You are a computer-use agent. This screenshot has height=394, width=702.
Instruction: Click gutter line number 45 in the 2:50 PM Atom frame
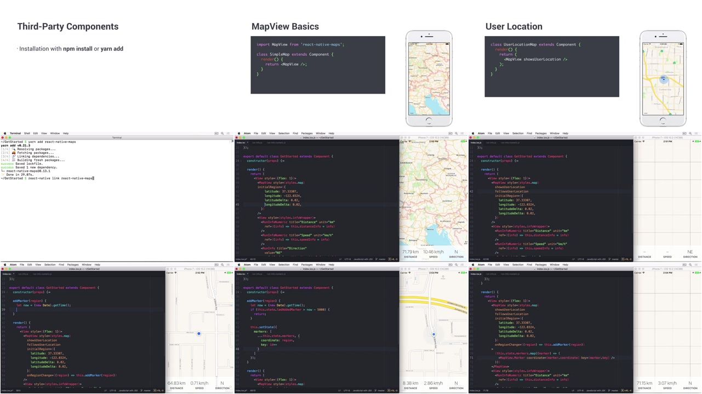[x=238, y=205]
